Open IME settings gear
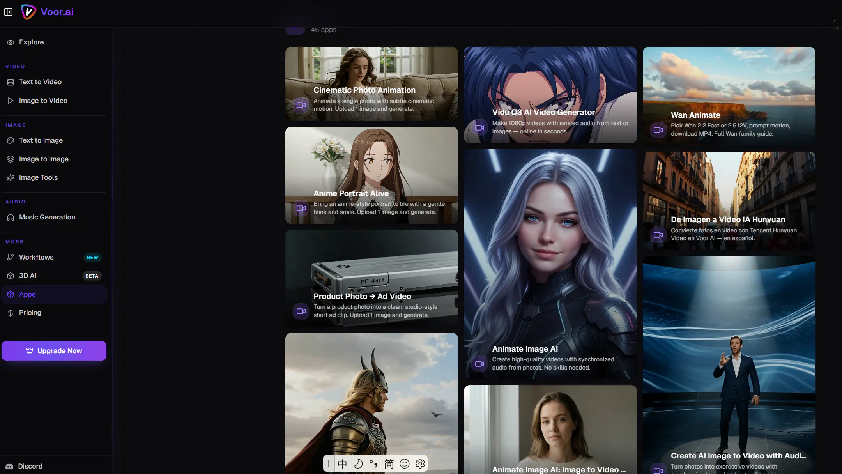The image size is (842, 474). [x=420, y=463]
